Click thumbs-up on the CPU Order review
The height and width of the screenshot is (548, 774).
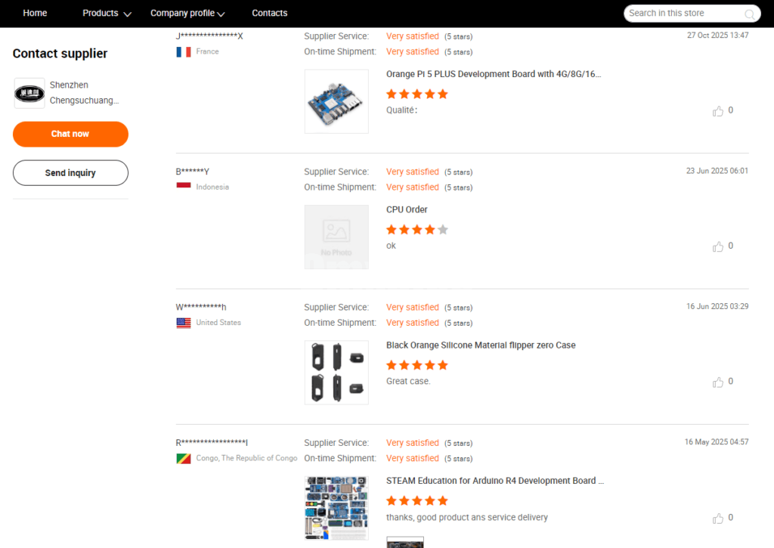(x=718, y=246)
